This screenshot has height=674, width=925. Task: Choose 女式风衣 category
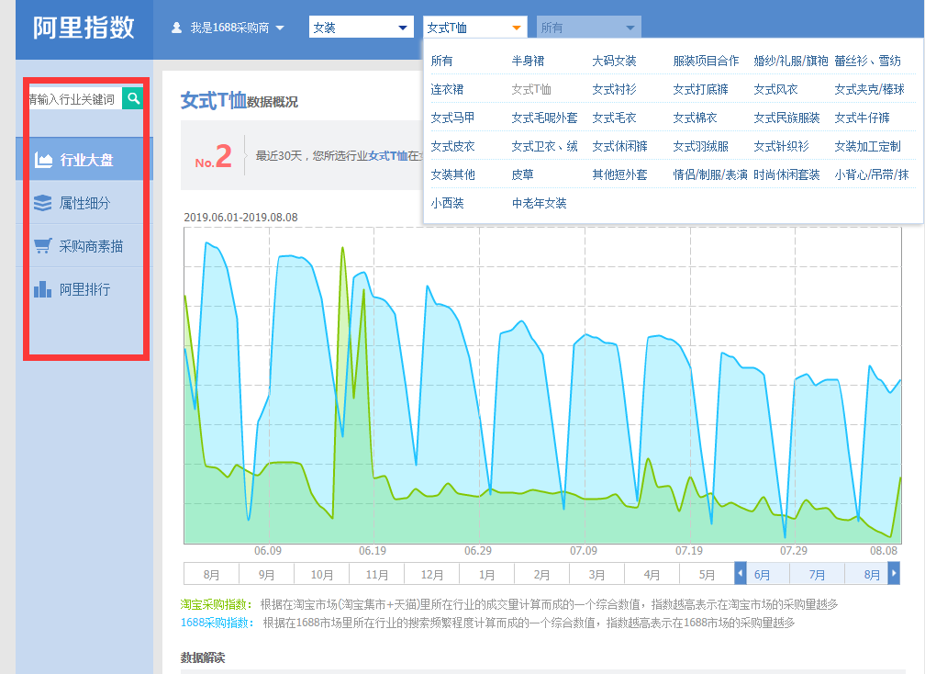pos(775,89)
